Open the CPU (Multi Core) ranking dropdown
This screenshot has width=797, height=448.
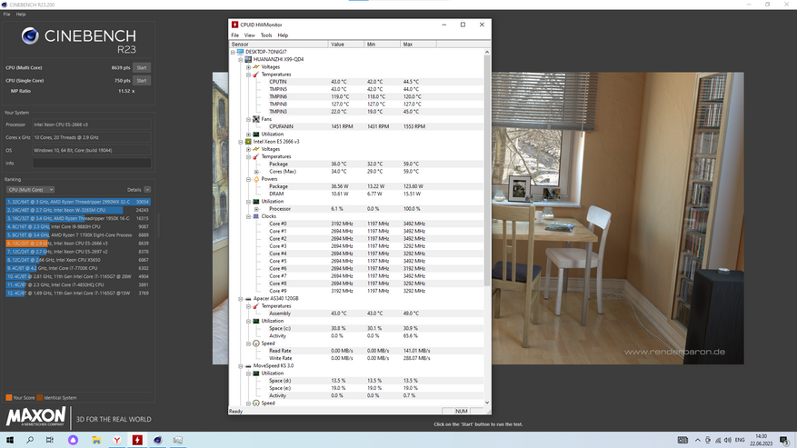pyautogui.click(x=29, y=190)
